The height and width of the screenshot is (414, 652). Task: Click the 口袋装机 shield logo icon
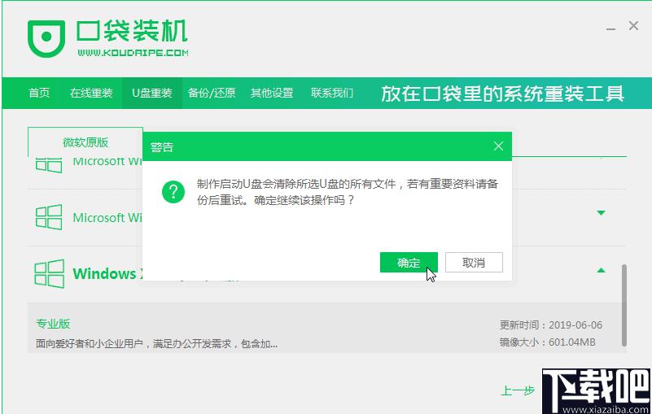46,38
